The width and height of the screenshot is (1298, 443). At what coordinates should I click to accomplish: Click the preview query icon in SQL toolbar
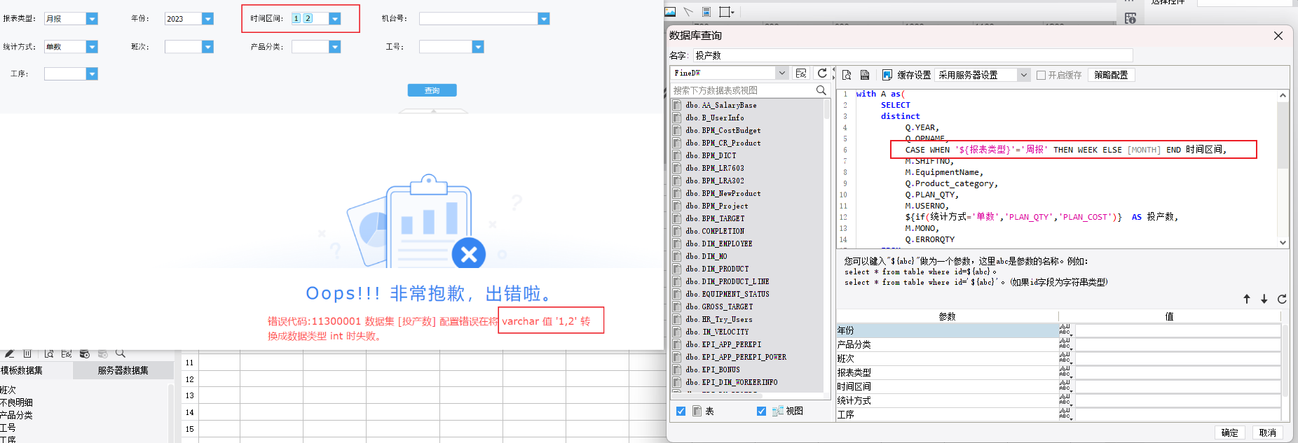click(847, 75)
